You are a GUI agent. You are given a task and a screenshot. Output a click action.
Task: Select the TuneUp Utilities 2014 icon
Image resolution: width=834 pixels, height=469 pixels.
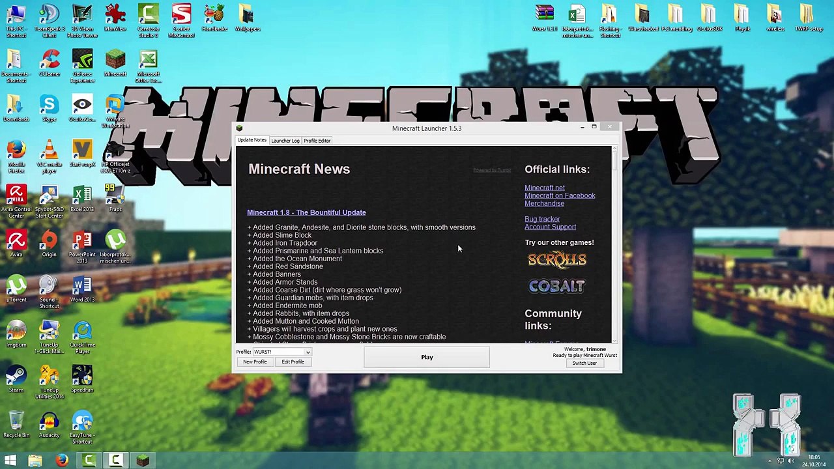click(50, 382)
